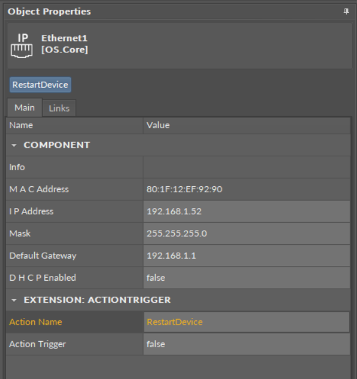The image size is (357, 379).
Task: Toggle the D H C P Enabled value
Action: tap(246, 278)
